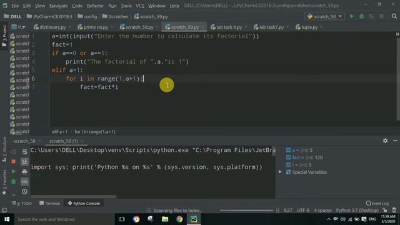Click the console horizontal scrollbar
The image size is (400, 225).
point(74,197)
